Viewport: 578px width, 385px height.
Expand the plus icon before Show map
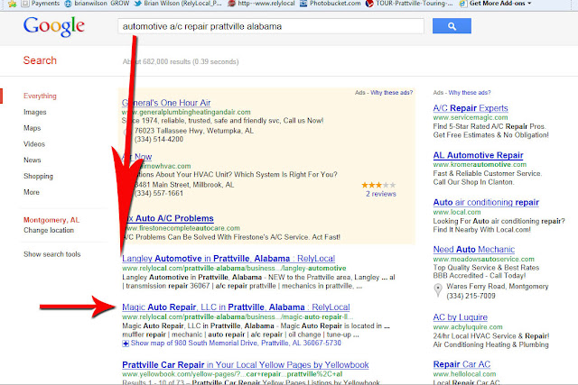tap(126, 344)
